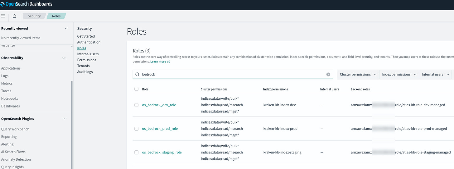Click the Cluster permissions column header

click(214, 89)
